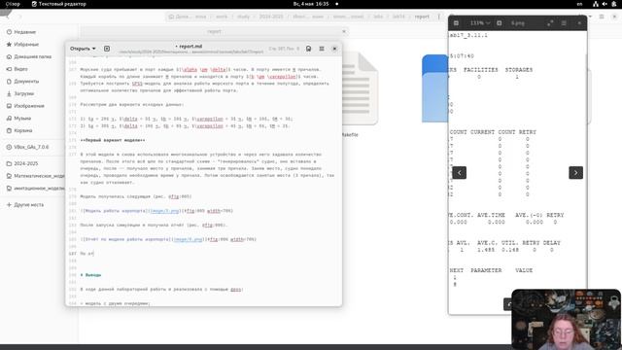This screenshot has width=622, height=350.
Task: Open '2024-2025' bookmark in sidebar
Action: tap(26, 163)
